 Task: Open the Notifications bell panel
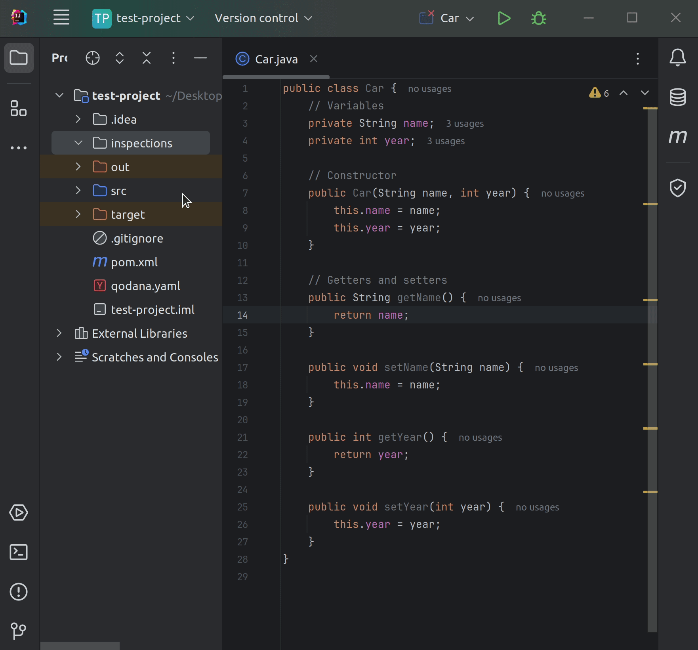click(x=678, y=57)
